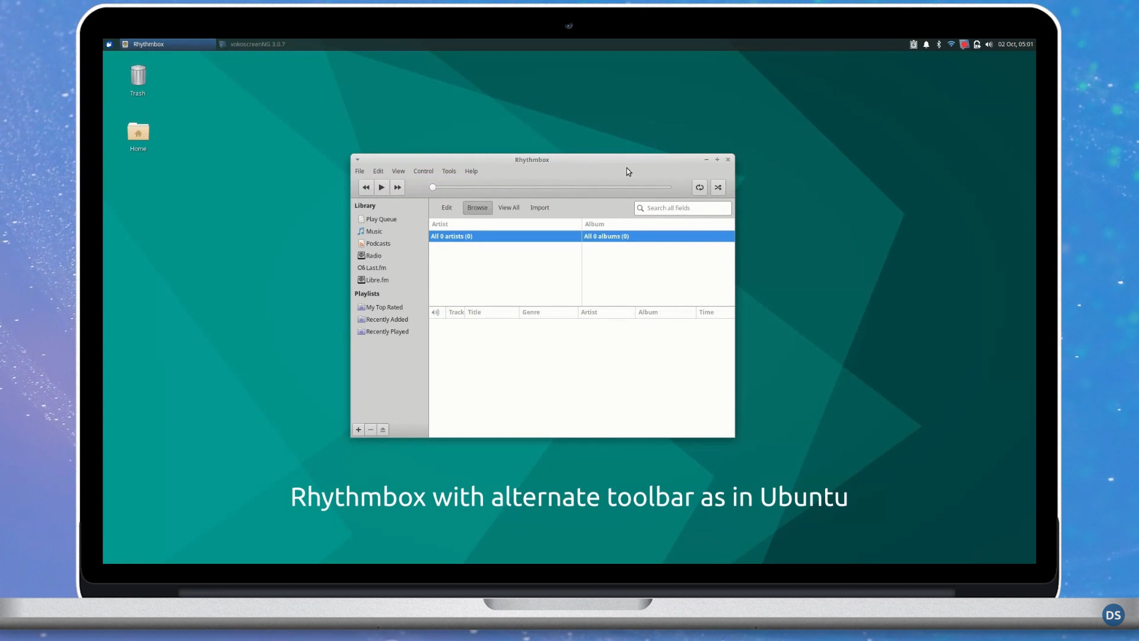Click the remove playlist minus button
Viewport: 1139px width, 641px height.
pyautogui.click(x=371, y=430)
